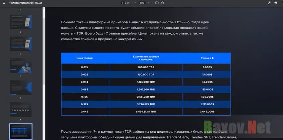Click the price cell 0.32$
283x140 pixels.
[85, 104]
